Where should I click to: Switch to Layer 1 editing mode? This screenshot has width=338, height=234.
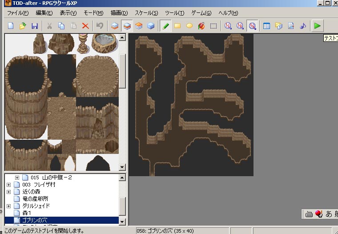coord(115,26)
